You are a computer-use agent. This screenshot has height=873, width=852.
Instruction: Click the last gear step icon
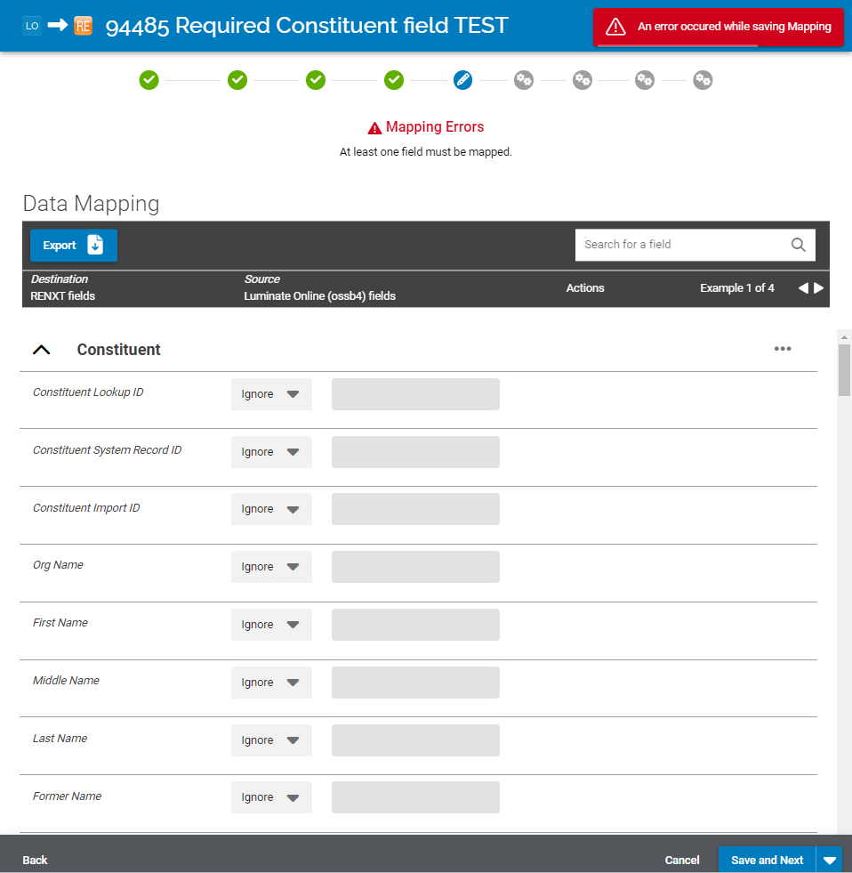click(703, 80)
